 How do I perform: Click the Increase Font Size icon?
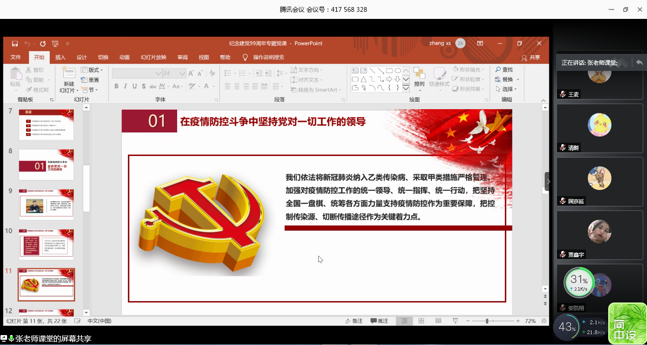coord(191,73)
